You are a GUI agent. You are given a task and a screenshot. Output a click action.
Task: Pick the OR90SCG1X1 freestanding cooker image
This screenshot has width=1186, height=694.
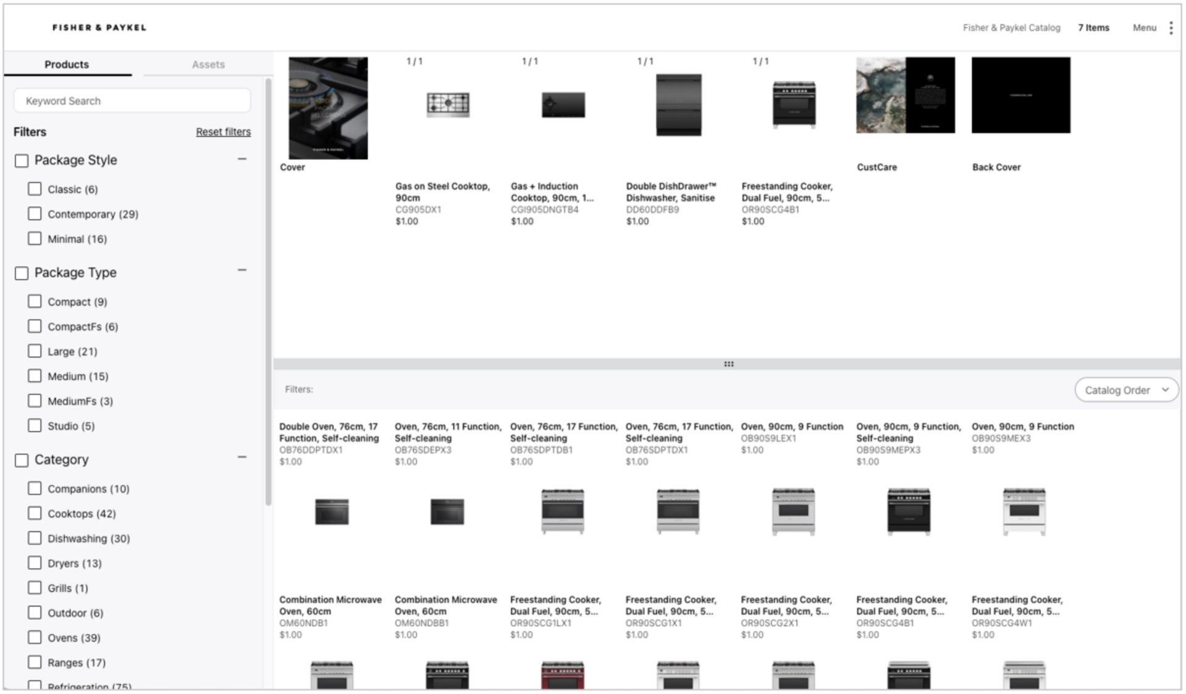[678, 511]
